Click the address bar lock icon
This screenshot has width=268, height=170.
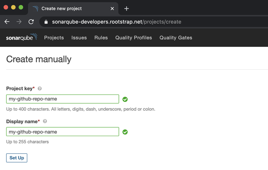point(46,22)
